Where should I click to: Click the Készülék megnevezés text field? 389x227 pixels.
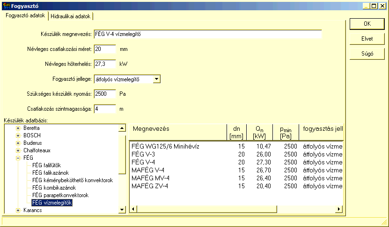208,34
